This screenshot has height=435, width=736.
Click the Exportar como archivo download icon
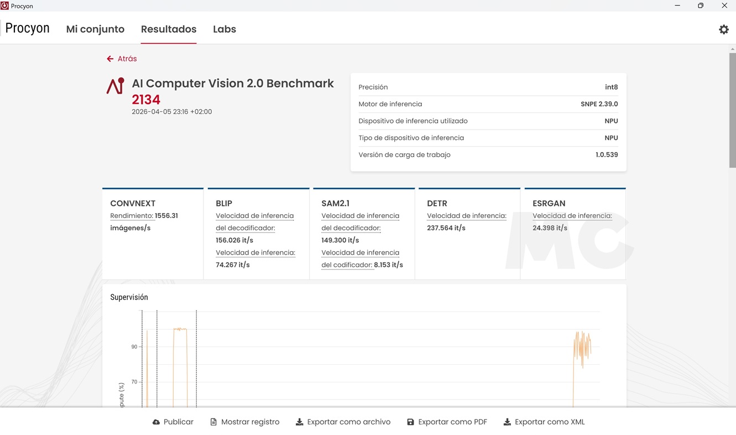tap(299, 422)
